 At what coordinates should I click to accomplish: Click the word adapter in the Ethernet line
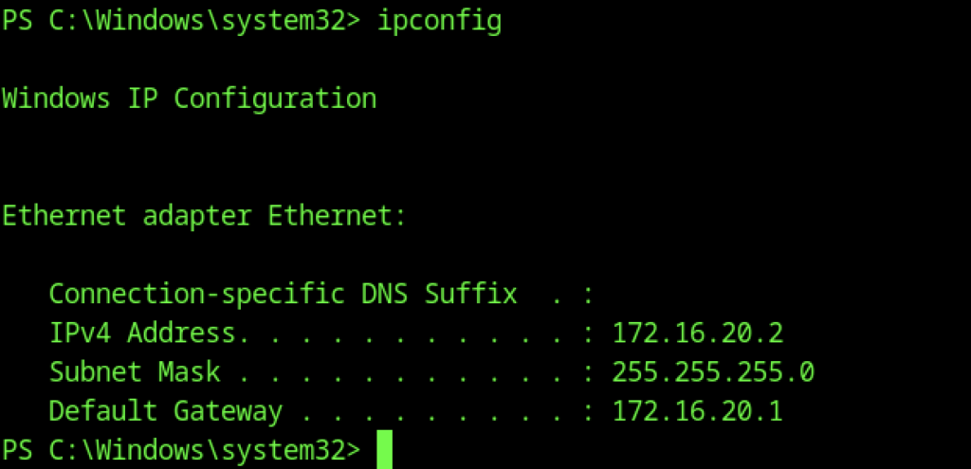pos(196,216)
